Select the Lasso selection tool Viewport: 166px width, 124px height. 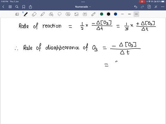59,14
